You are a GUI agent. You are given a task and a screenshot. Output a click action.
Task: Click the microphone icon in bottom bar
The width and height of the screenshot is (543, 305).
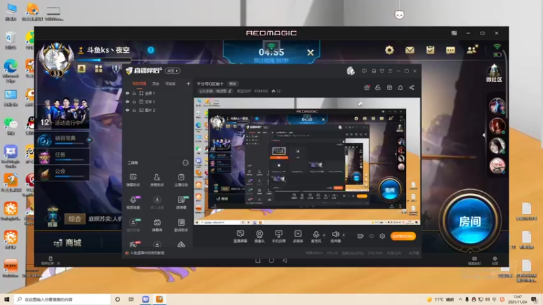(x=316, y=235)
